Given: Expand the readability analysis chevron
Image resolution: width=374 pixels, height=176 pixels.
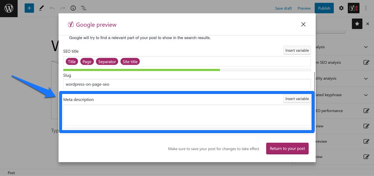Looking at the screenshot, I should (x=366, y=78).
